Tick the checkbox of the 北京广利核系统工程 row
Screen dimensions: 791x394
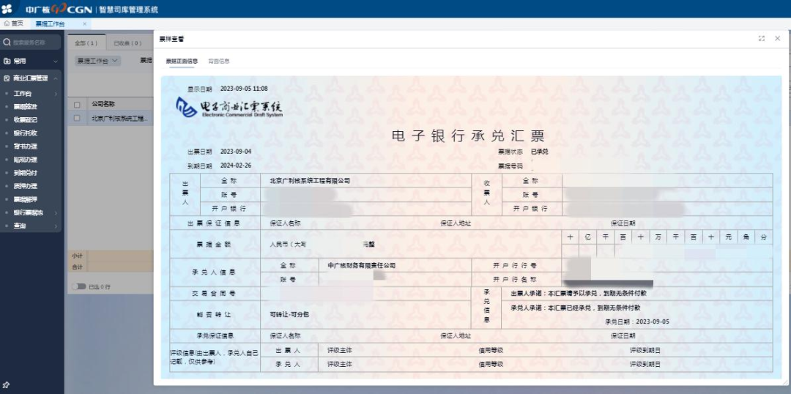tap(77, 118)
